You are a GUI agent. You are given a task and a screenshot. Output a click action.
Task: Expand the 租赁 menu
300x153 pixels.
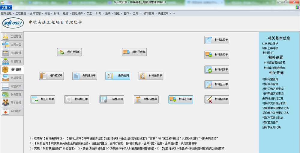click(67, 13)
